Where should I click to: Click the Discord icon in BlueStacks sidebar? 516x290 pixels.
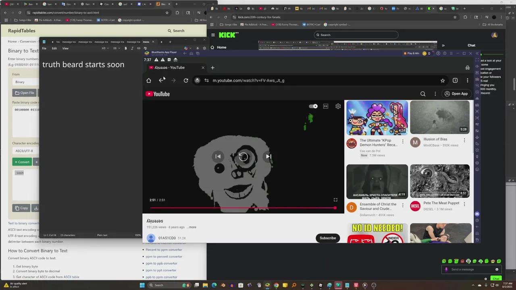click(477, 214)
